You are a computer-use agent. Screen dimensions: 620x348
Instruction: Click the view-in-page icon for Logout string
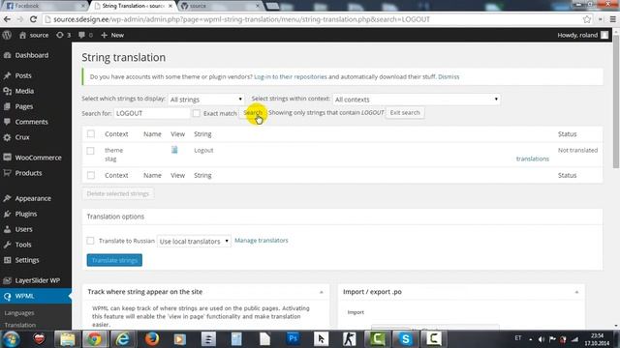point(174,150)
